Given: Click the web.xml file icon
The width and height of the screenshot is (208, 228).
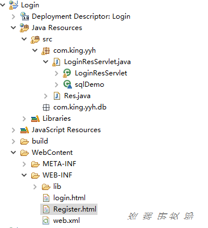Looking at the screenshot, I should point(46,221).
